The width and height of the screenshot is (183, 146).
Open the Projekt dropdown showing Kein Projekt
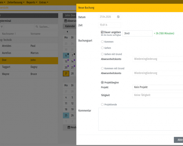(x=158, y=87)
